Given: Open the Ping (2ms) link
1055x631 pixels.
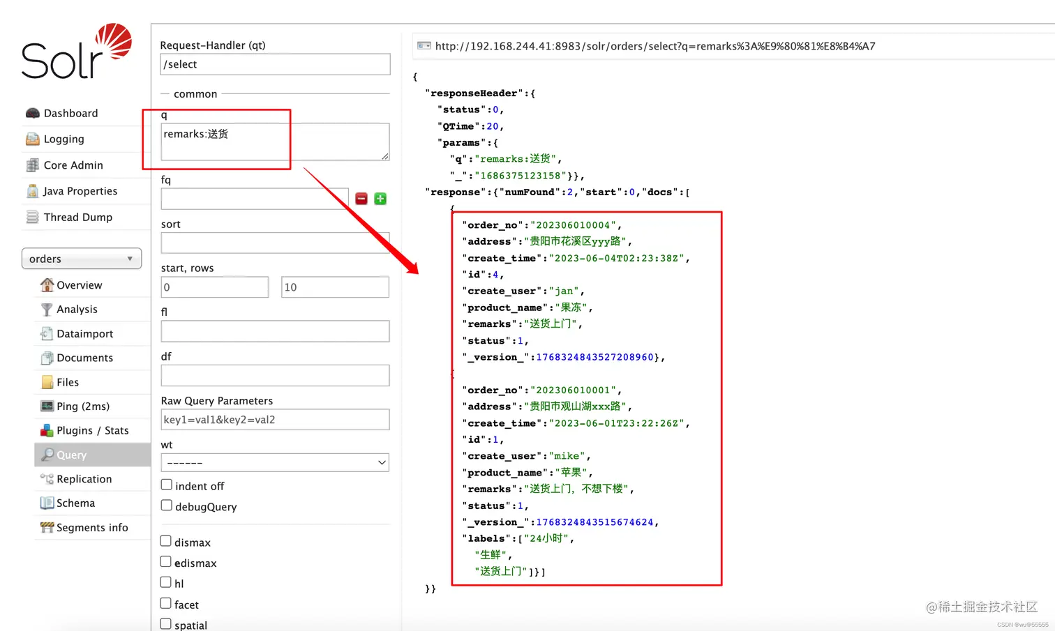Looking at the screenshot, I should pos(83,406).
